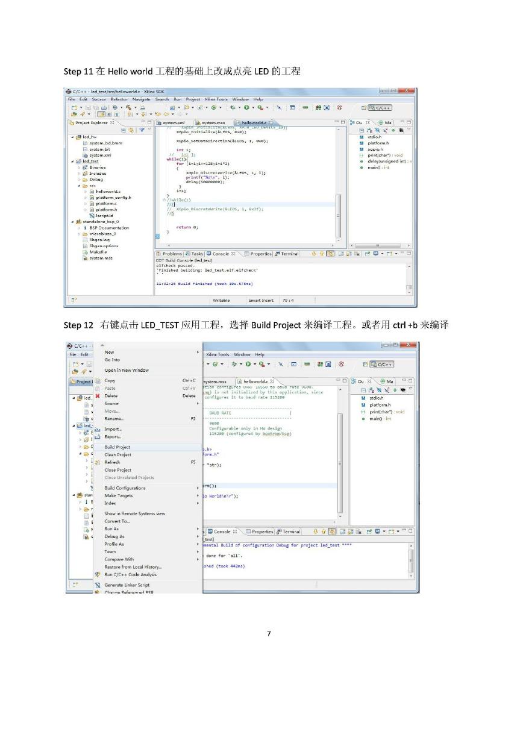523x740 pixels.
Task: Choose Build Project from the context menu
Action: click(146, 447)
